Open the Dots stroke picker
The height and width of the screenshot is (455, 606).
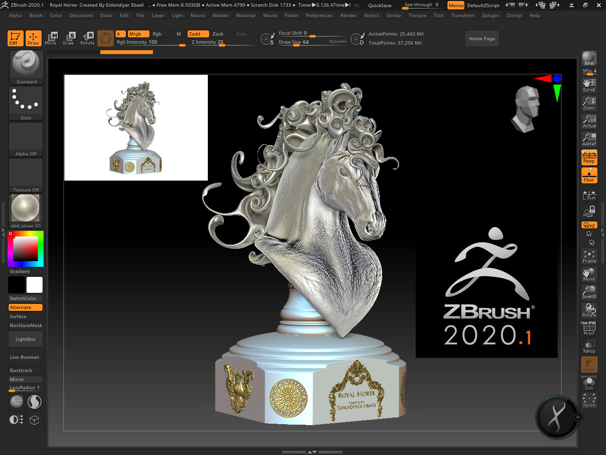[x=26, y=103]
